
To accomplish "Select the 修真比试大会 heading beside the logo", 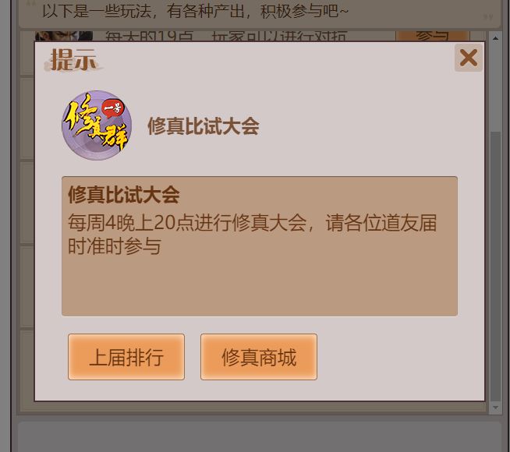I will 204,126.
